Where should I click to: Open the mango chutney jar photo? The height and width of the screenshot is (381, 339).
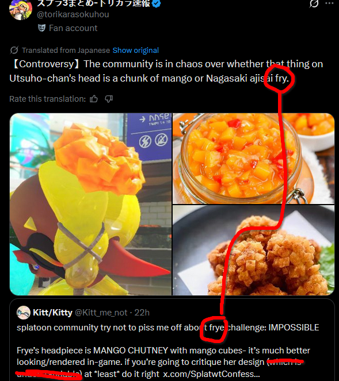pyautogui.click(x=253, y=159)
